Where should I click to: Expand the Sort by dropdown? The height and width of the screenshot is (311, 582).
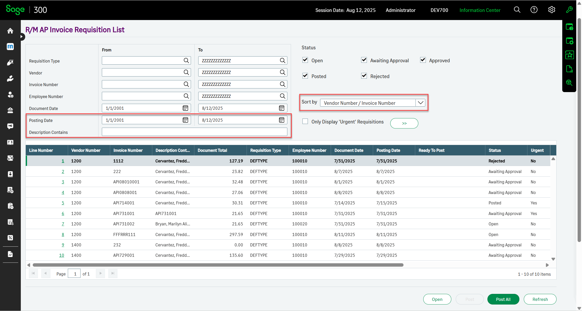[x=420, y=103]
